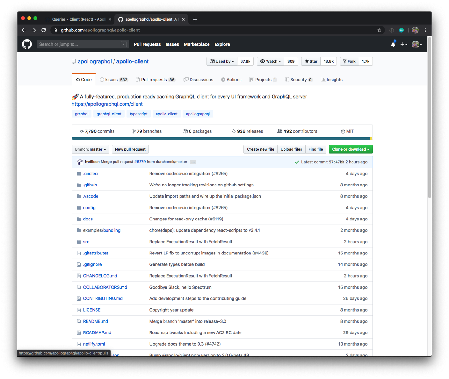
Task: Star the apollo-client repository
Action: tap(311, 61)
